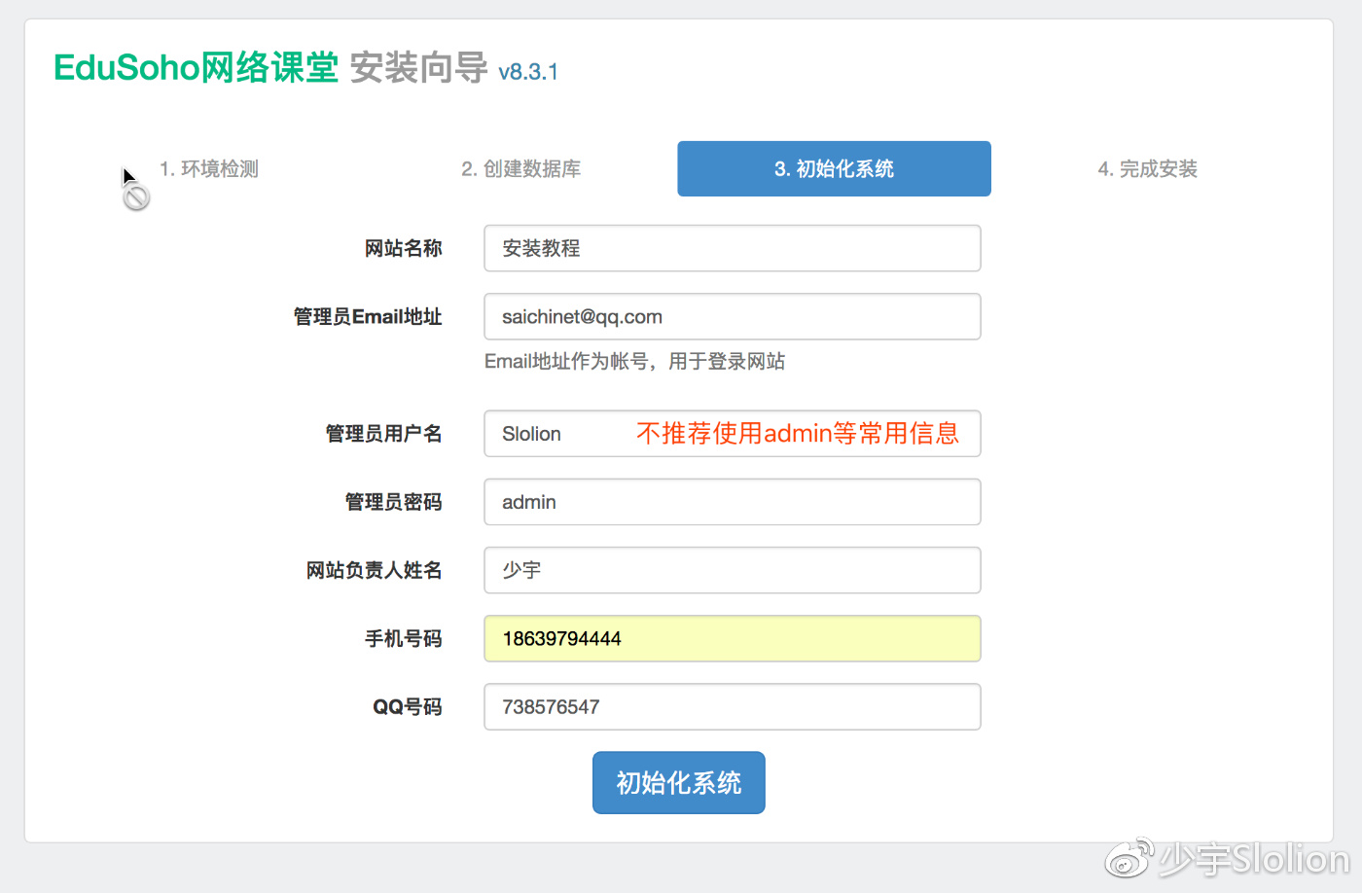Click the hint text Email地址作为帐号，用于登录网站
Image resolution: width=1362 pixels, height=893 pixels.
(x=634, y=362)
